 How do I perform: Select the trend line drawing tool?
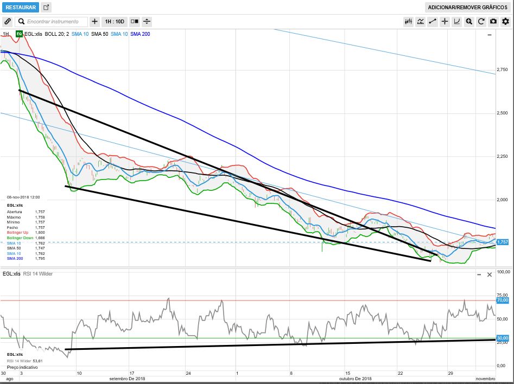433,22
